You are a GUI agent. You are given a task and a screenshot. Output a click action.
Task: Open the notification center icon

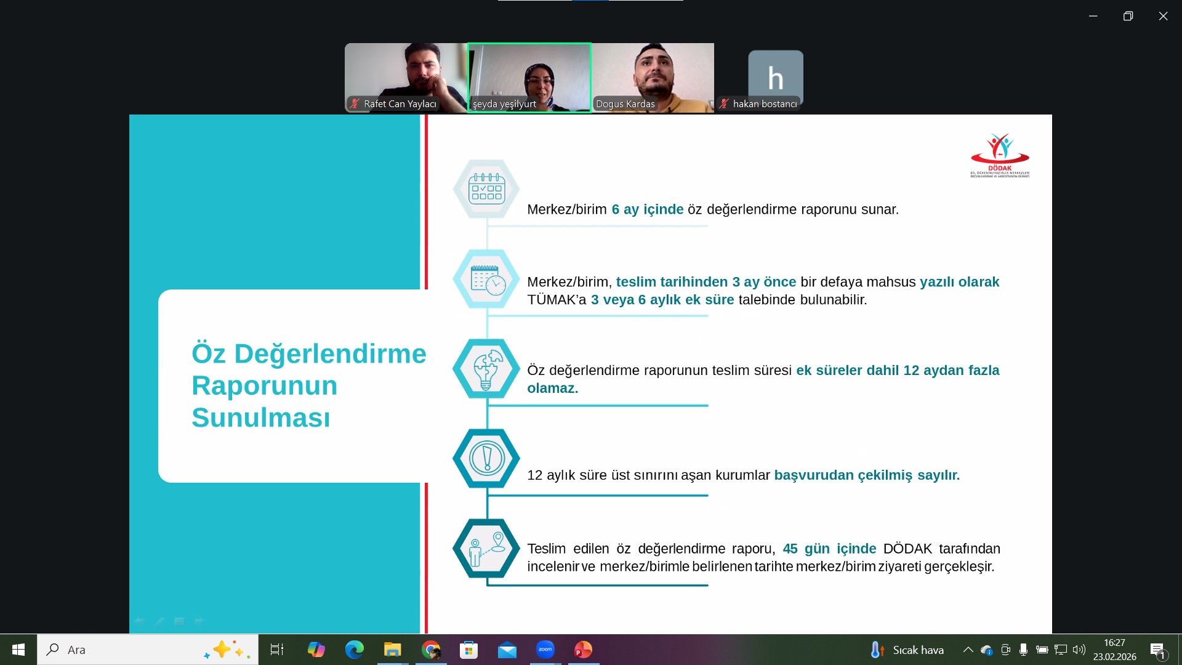click(1157, 650)
